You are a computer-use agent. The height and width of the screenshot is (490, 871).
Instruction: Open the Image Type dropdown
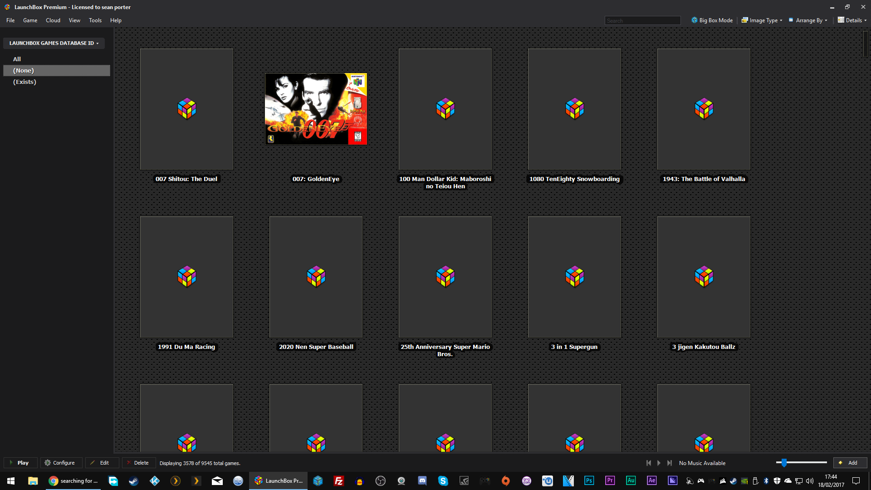click(x=762, y=20)
